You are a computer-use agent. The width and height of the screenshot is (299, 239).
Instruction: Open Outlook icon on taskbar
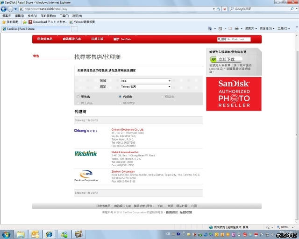pyautogui.click(x=36, y=234)
